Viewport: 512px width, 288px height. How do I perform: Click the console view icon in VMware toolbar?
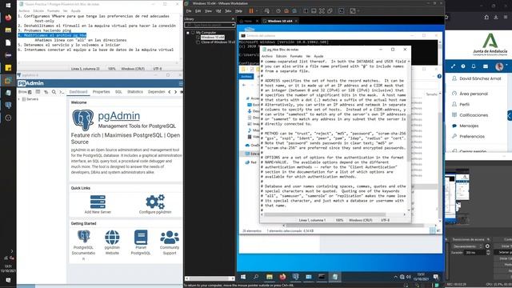(342, 10)
